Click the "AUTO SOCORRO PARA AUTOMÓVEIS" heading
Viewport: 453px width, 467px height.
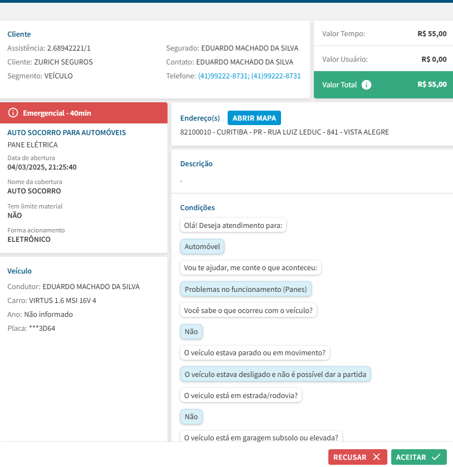(x=67, y=132)
